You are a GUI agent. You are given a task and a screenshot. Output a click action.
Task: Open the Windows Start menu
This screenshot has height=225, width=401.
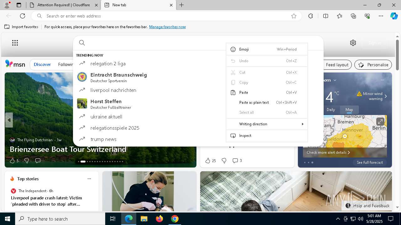click(8, 219)
